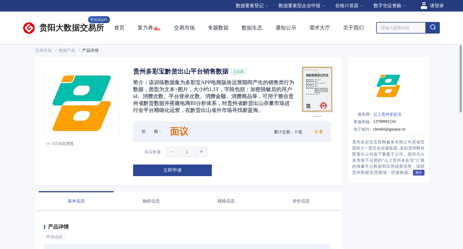
Task: Click the 面议 price text
Action: 179,132
